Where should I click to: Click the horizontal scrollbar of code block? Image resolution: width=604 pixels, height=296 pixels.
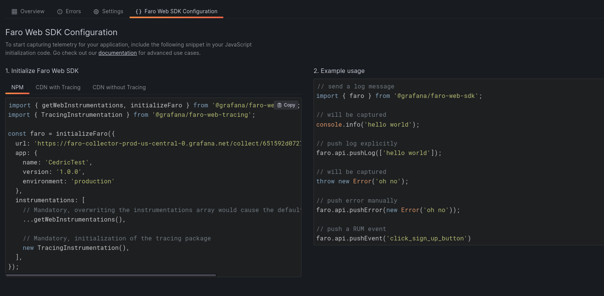point(111,275)
